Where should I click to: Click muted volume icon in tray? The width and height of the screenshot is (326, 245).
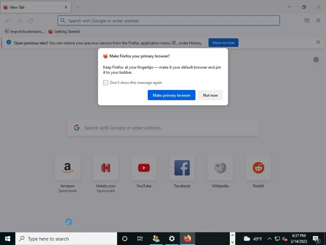coord(285,239)
